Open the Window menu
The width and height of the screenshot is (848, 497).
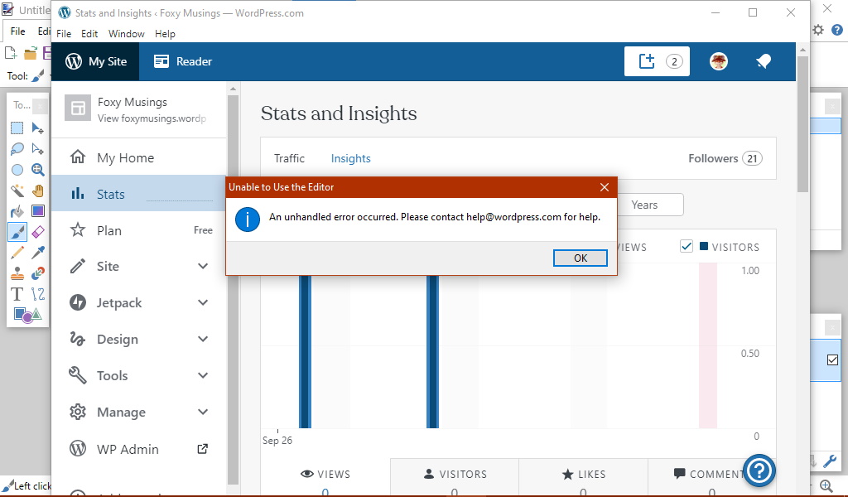(x=126, y=33)
